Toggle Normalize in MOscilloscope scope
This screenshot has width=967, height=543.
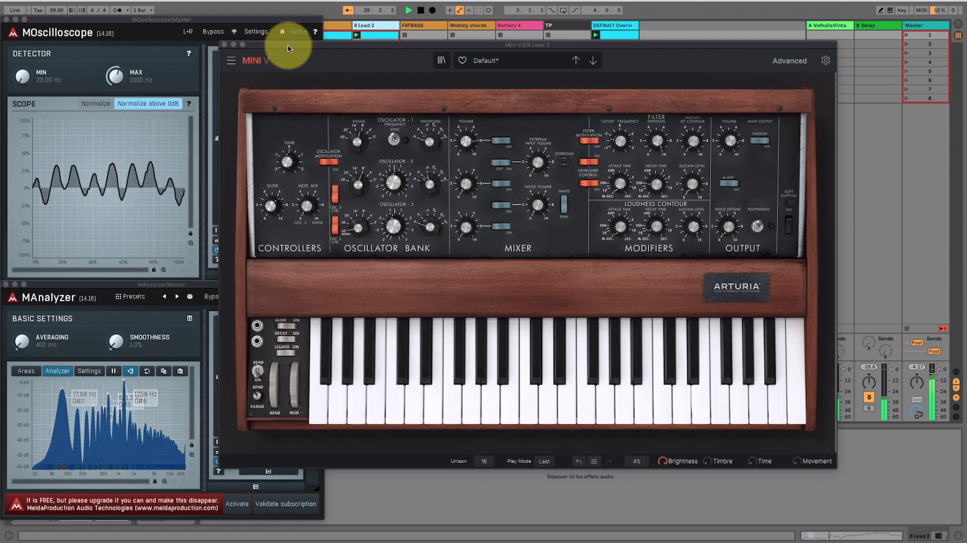pos(95,103)
